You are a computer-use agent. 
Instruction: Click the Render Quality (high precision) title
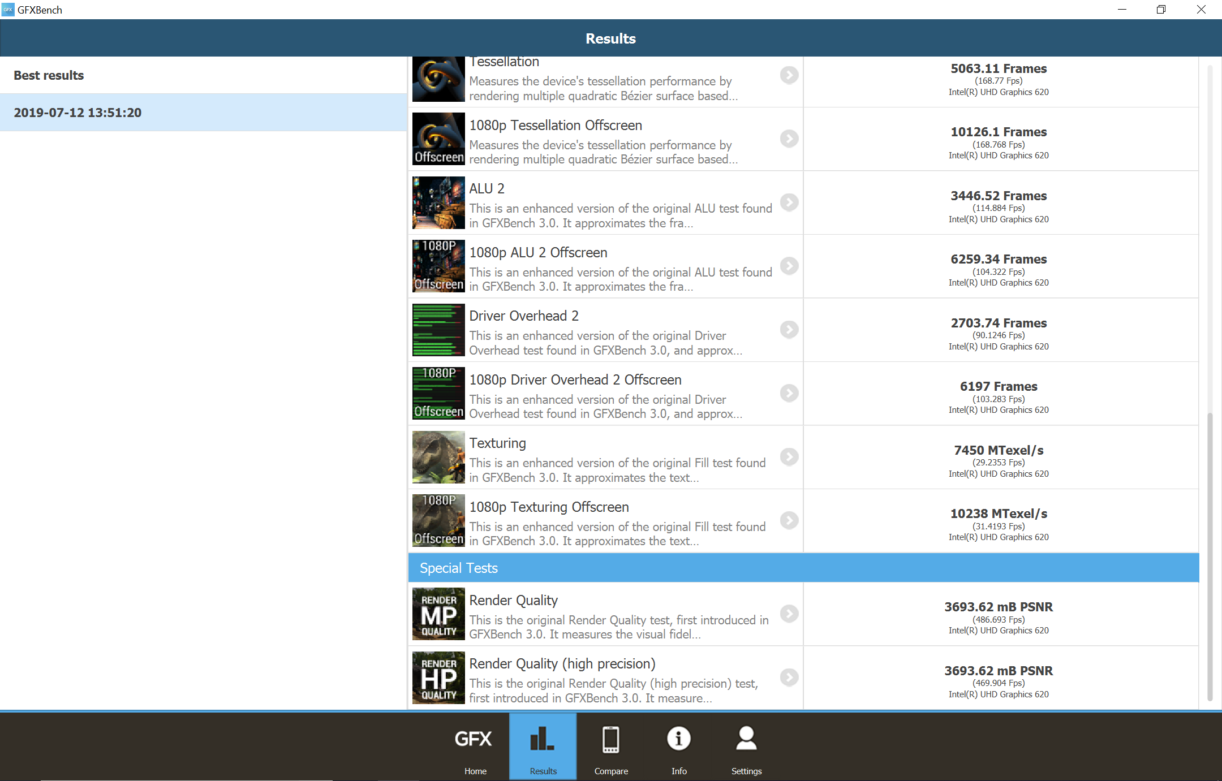coord(562,663)
